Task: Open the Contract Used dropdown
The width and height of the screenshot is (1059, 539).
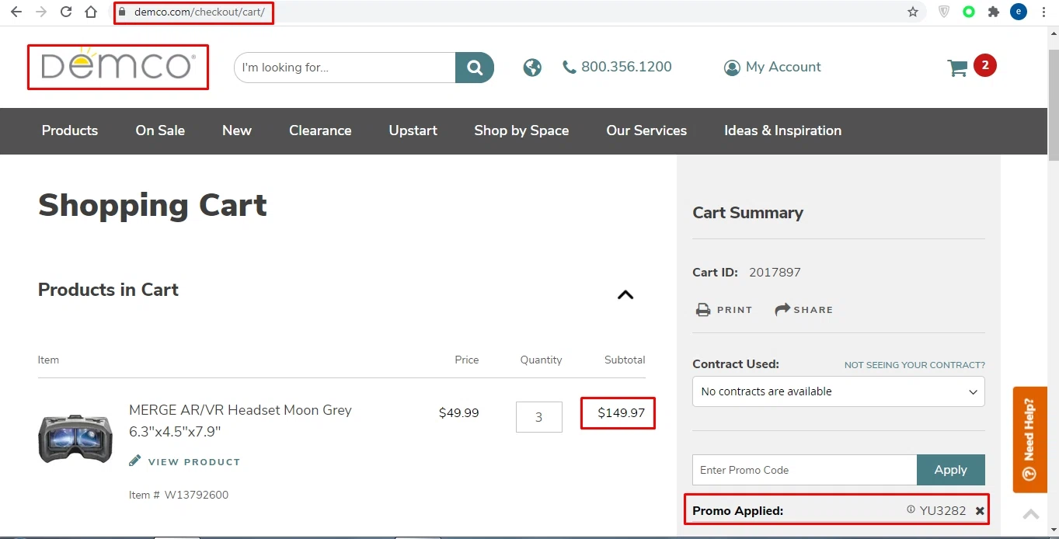Action: click(x=838, y=391)
